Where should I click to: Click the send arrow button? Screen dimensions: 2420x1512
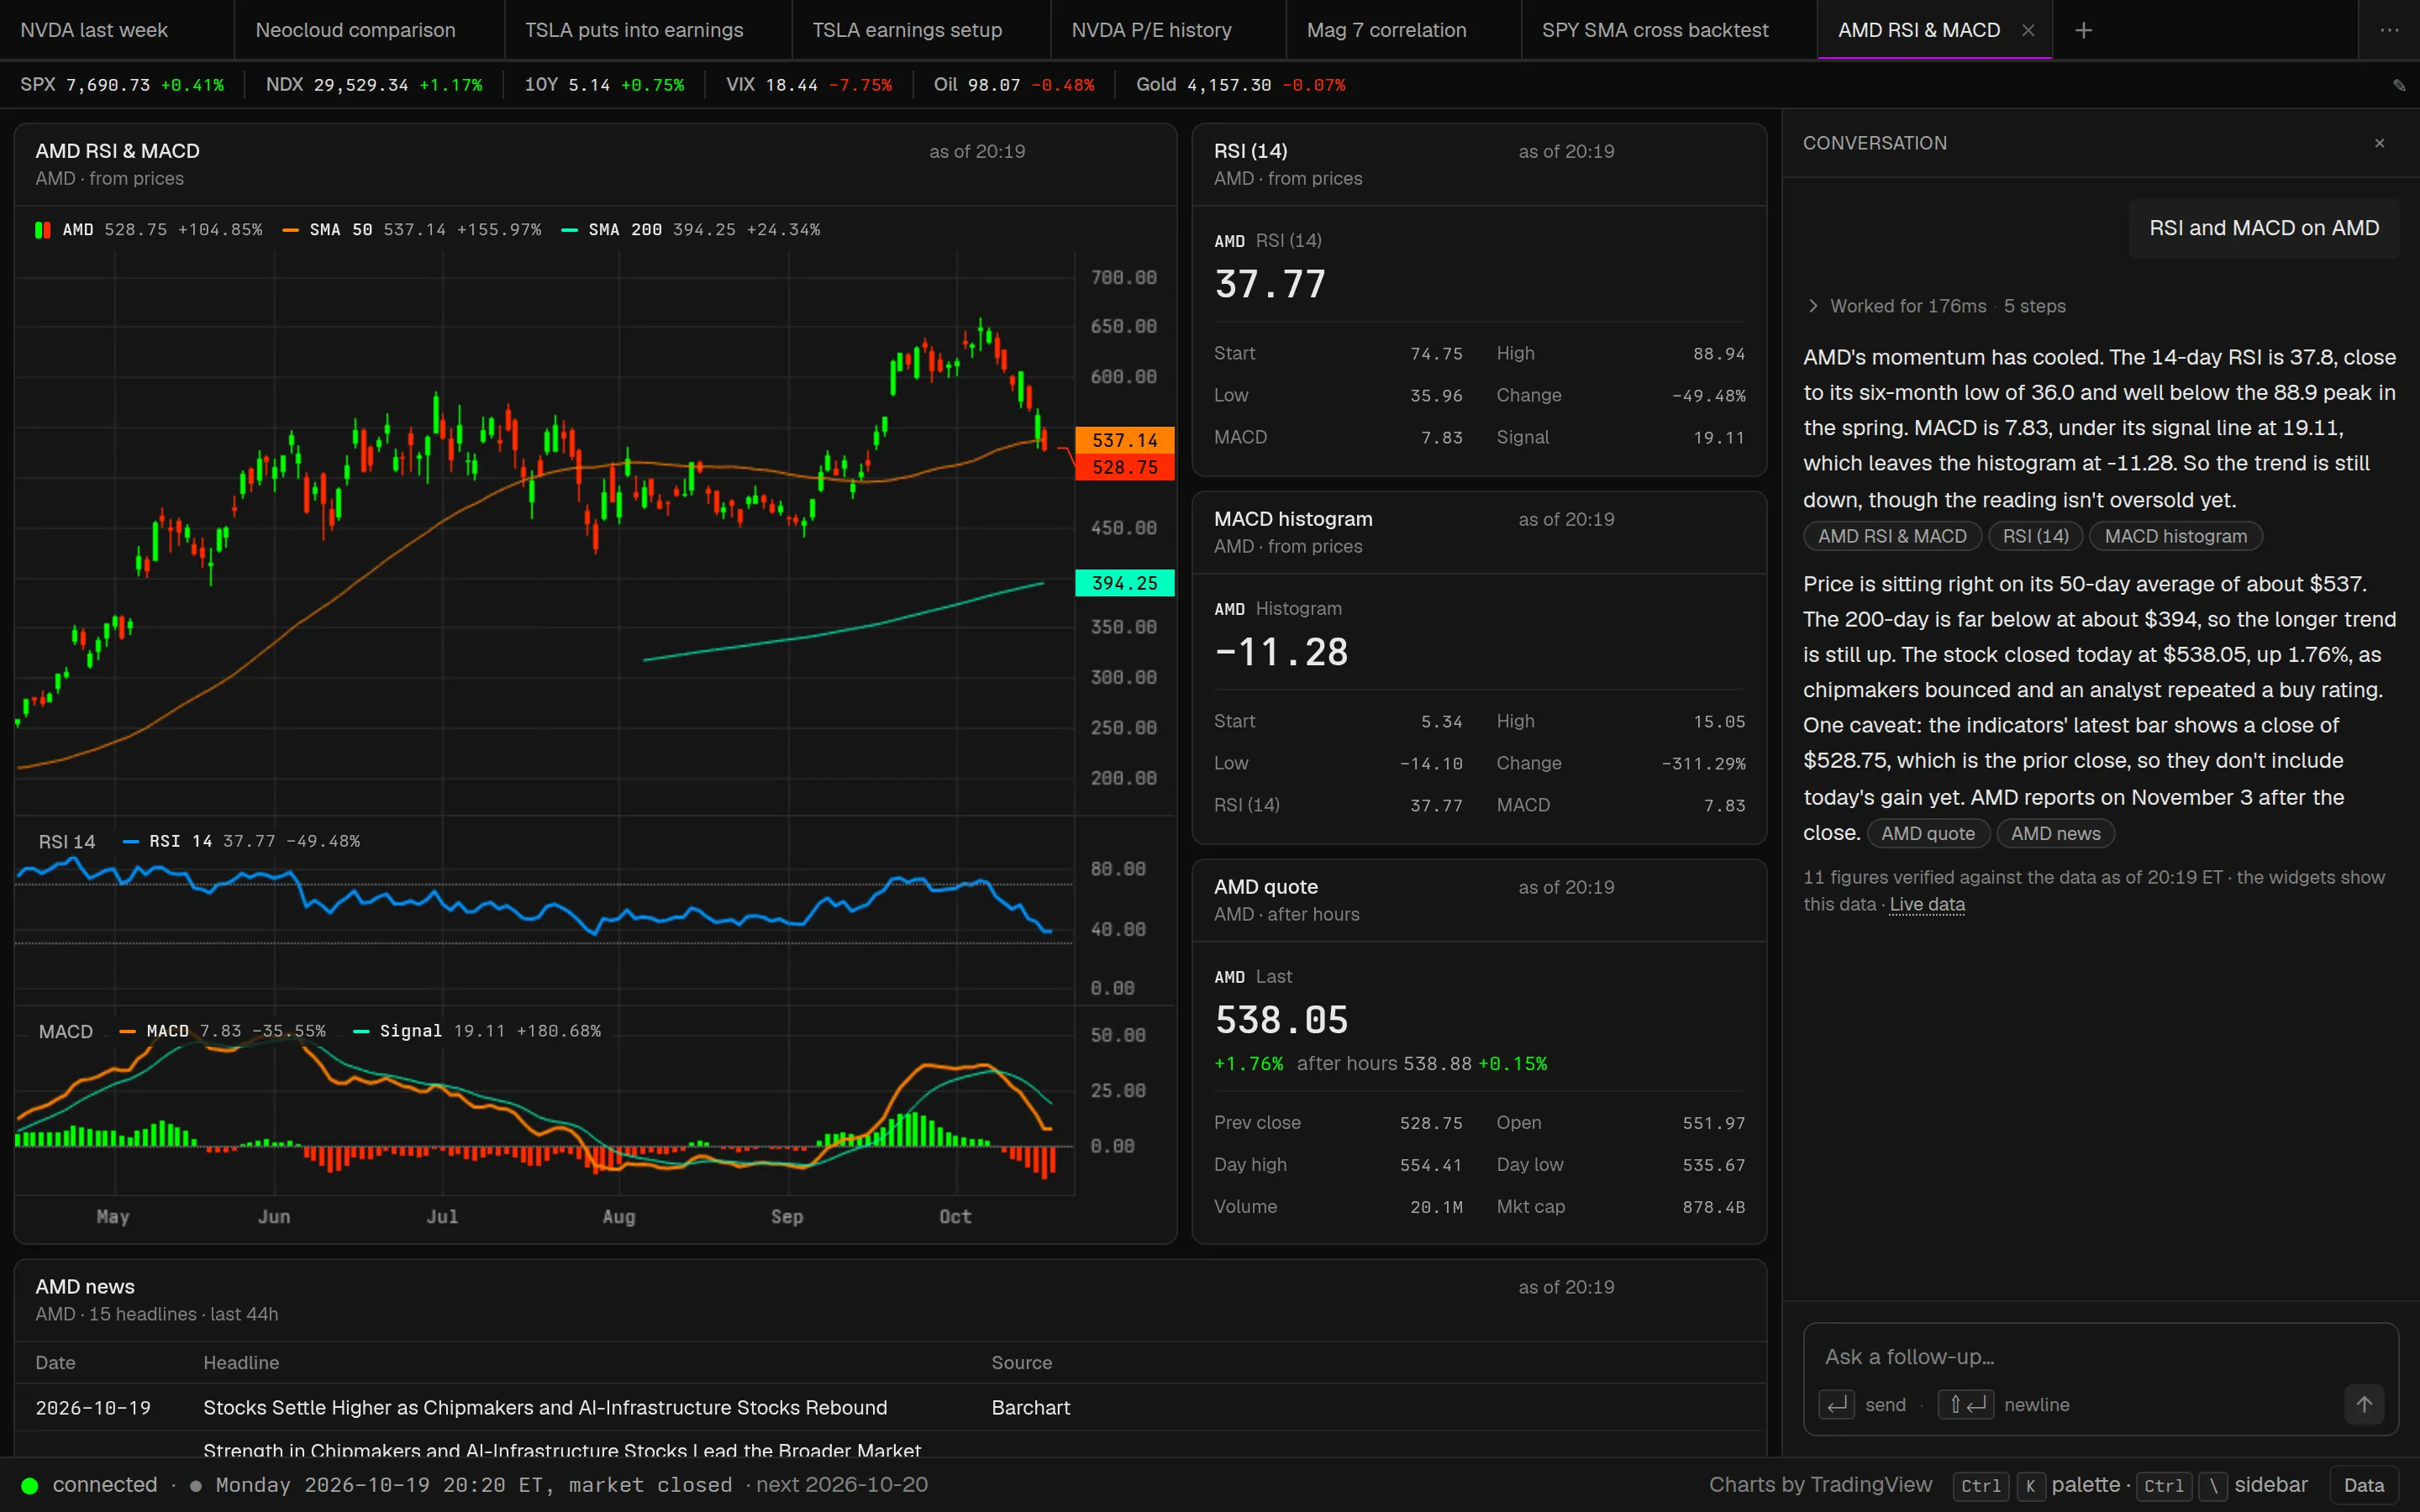tap(2363, 1404)
